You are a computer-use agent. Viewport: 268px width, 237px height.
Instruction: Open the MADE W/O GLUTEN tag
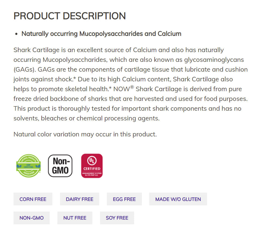178,199
